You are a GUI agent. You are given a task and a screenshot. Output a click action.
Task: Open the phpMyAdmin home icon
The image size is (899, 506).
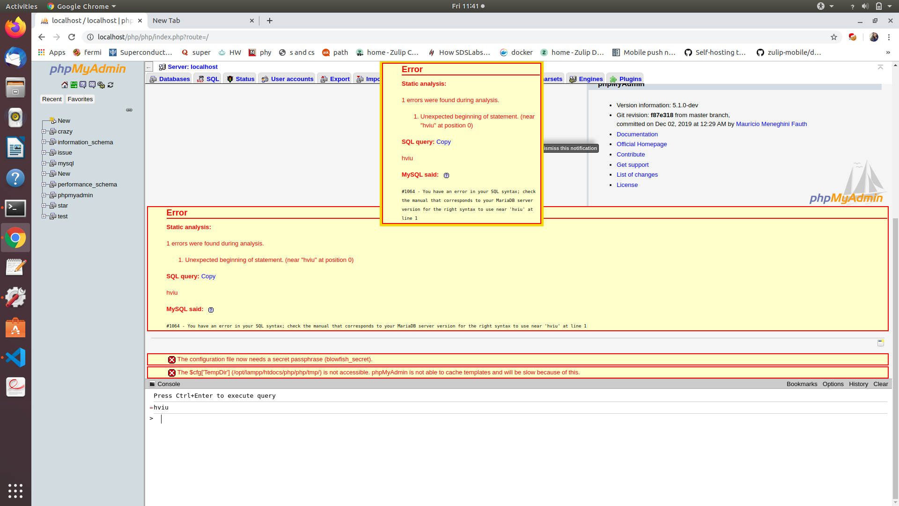click(64, 85)
